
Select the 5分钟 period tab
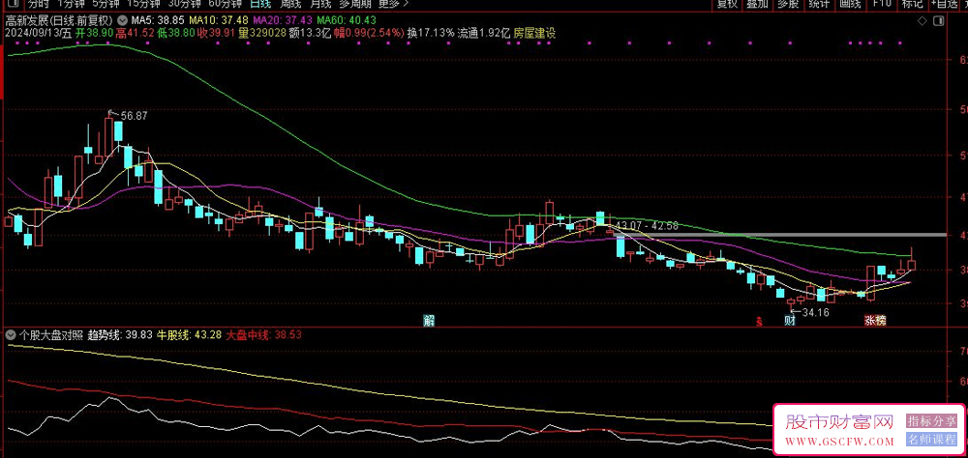108,4
